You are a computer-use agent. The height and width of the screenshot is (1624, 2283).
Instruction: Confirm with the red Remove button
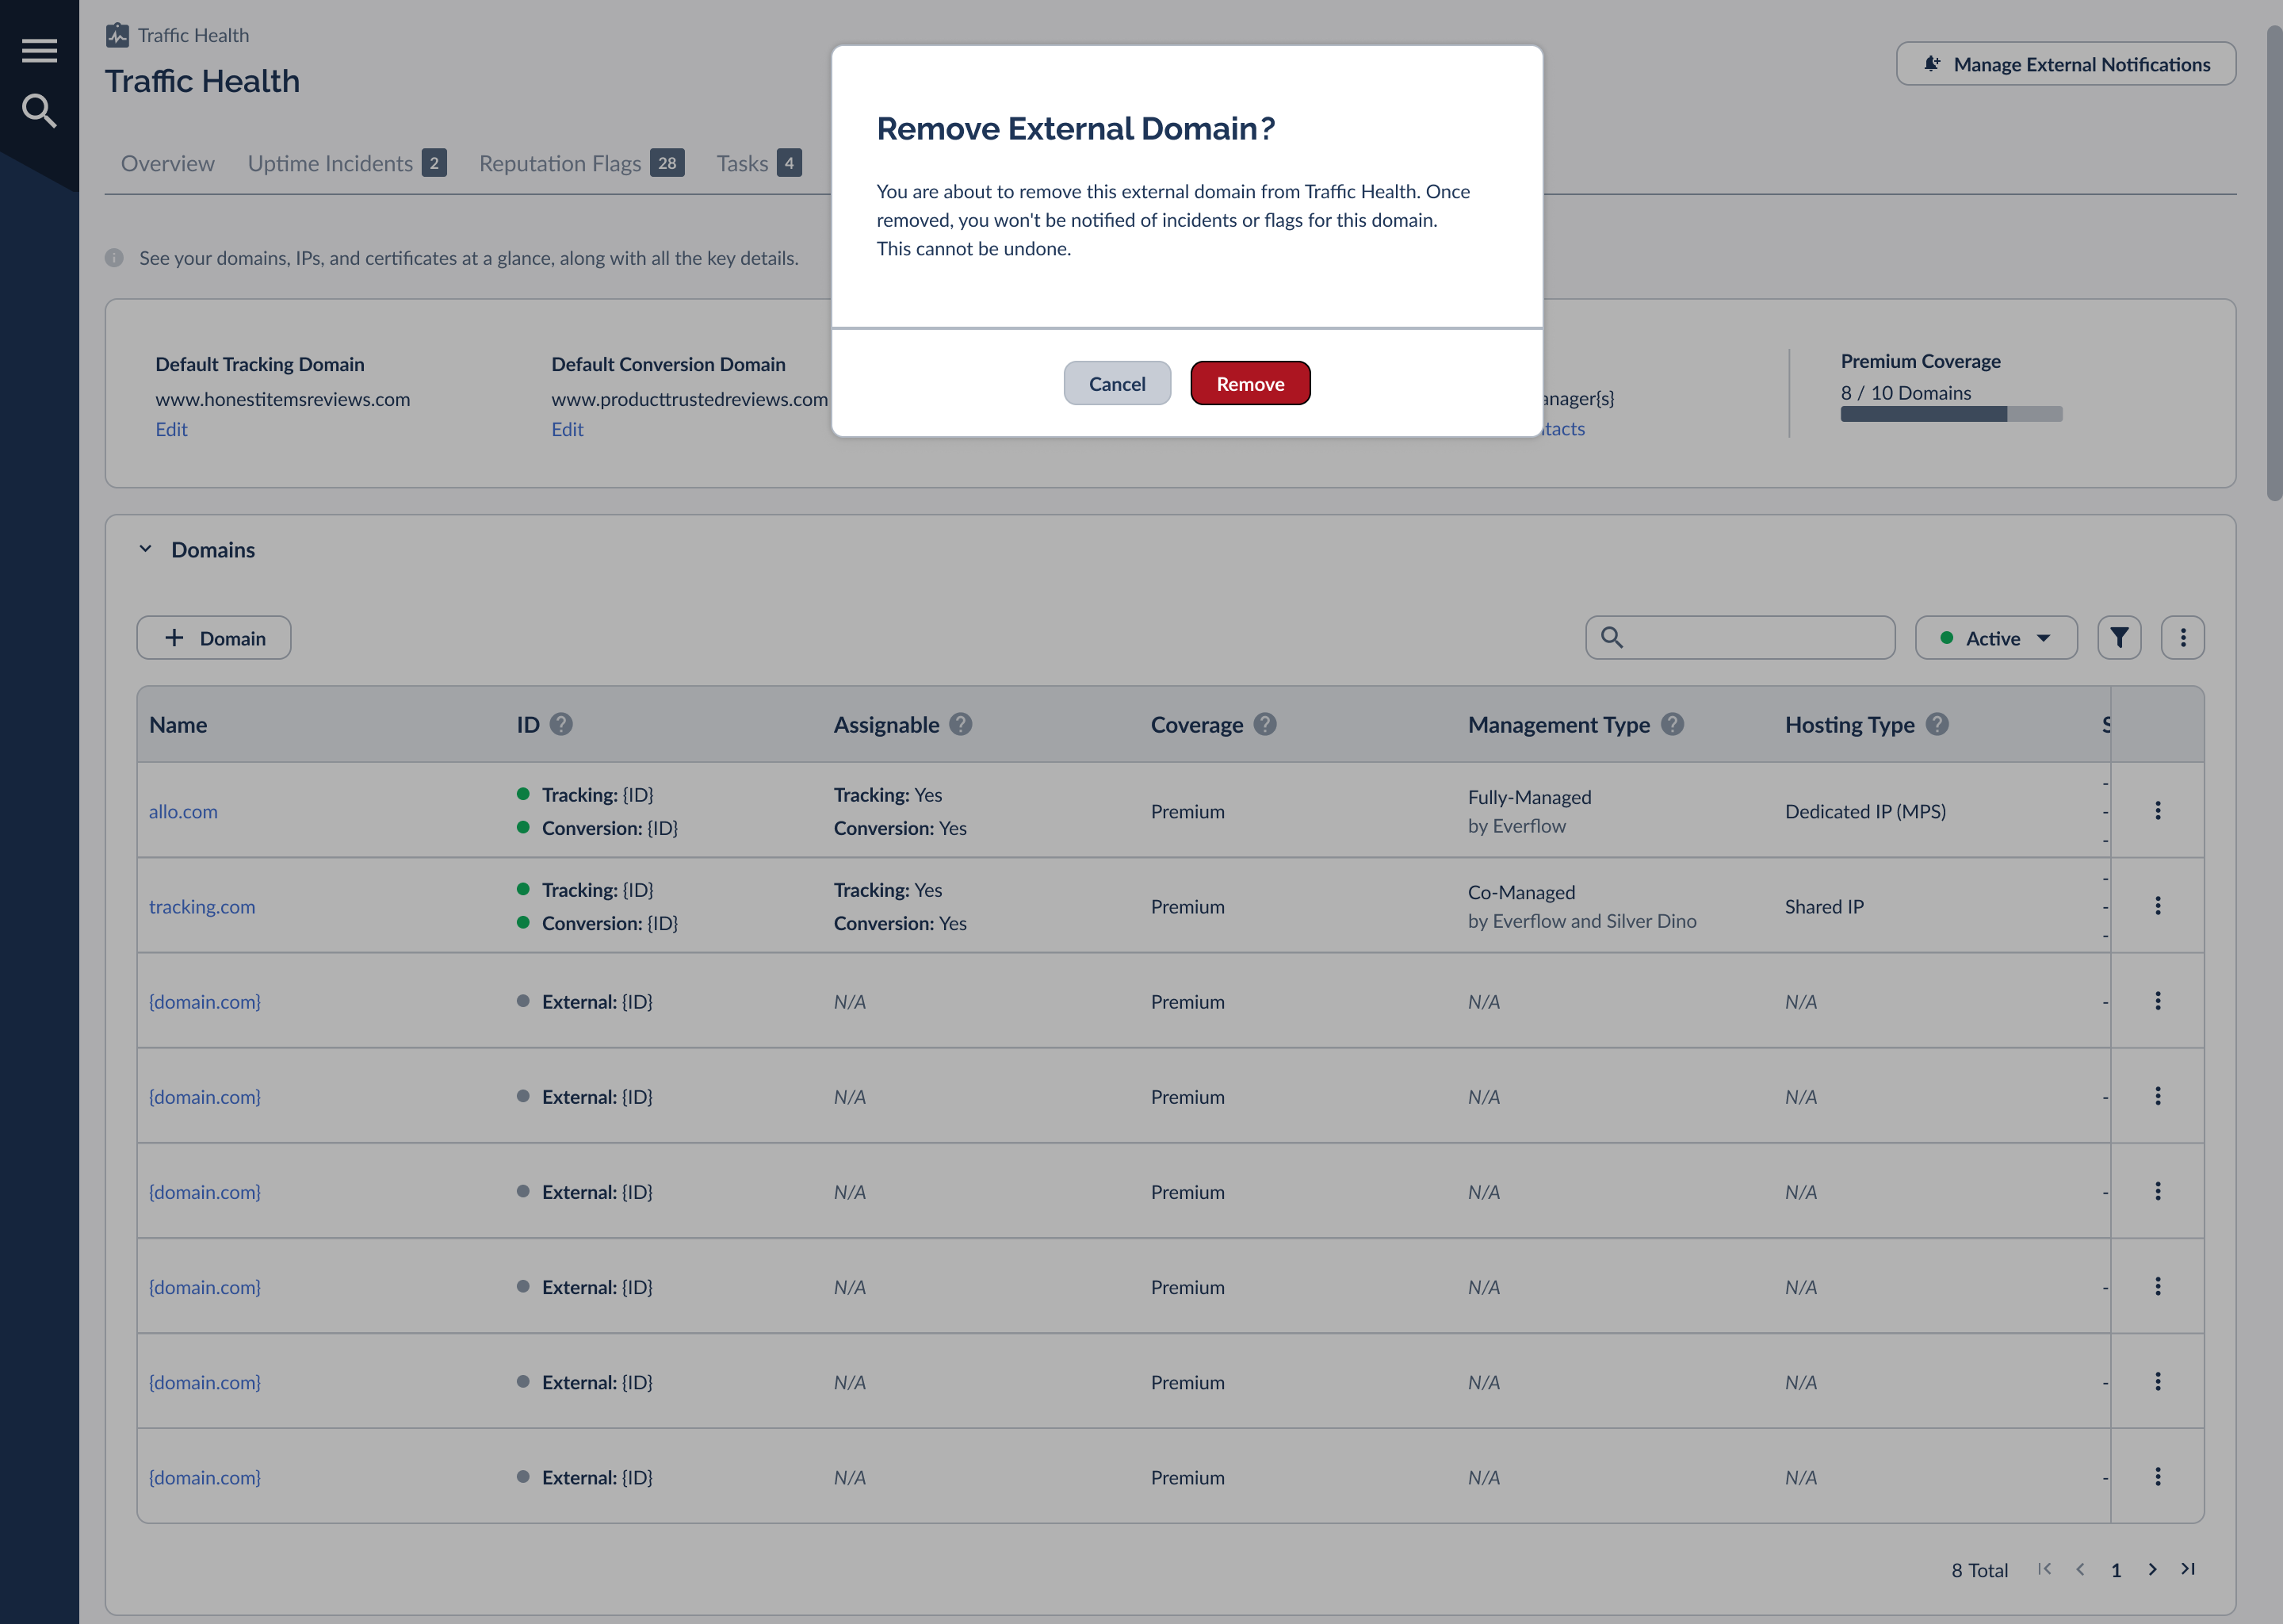tap(1249, 383)
